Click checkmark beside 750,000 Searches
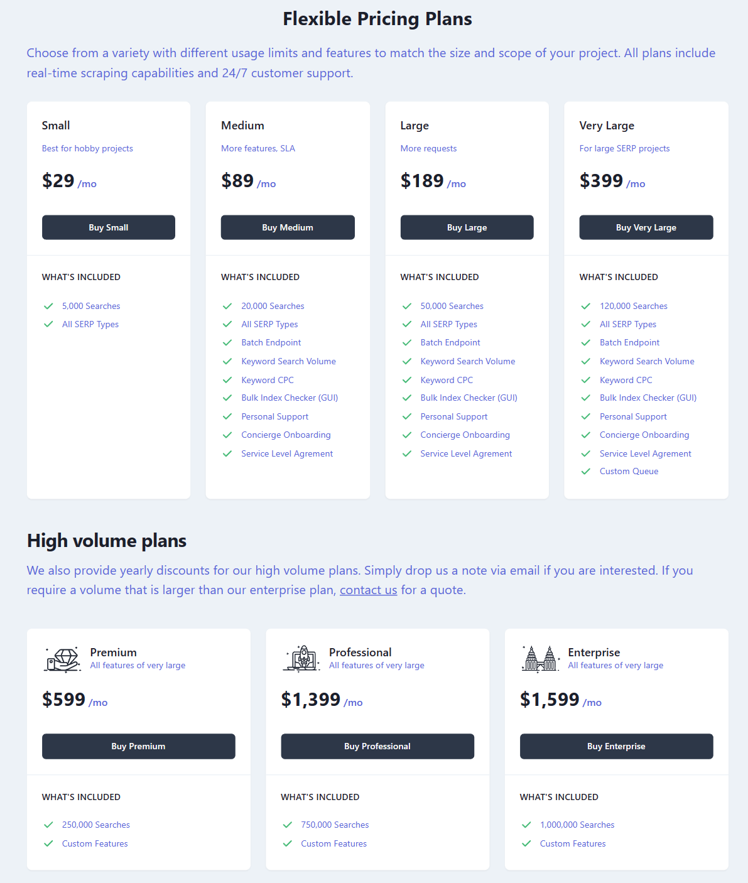The image size is (748, 883). (x=287, y=825)
